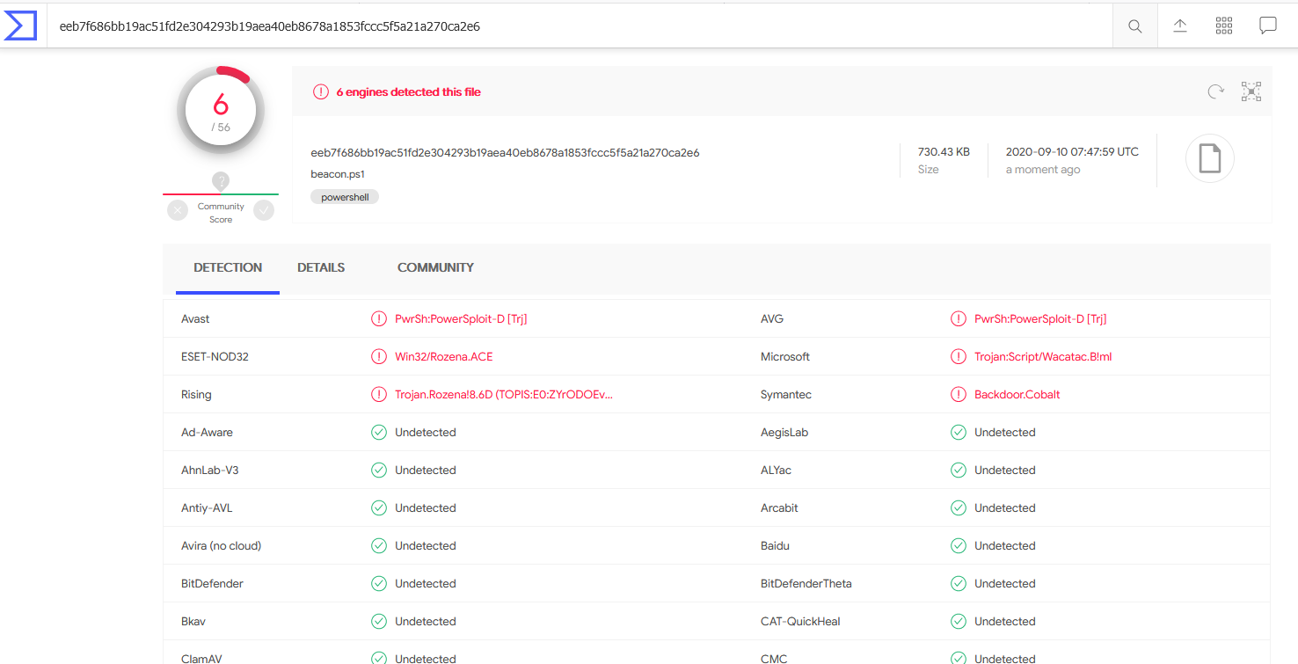Click Avast PwrSh:PowerSploit-D result

[461, 319]
